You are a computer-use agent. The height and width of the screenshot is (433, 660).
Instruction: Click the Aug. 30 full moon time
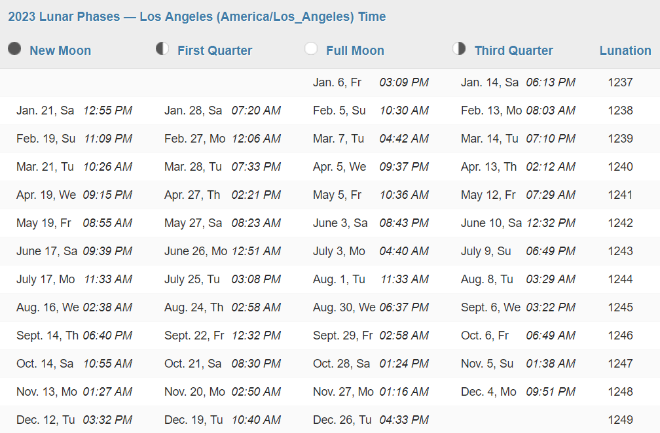(x=403, y=307)
